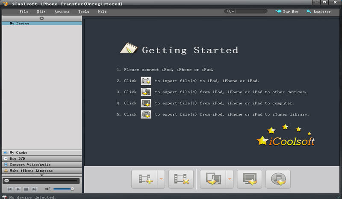342x199 pixels.
Task: Click the circular refresh icon above device list
Action: pyautogui.click(x=41, y=18)
